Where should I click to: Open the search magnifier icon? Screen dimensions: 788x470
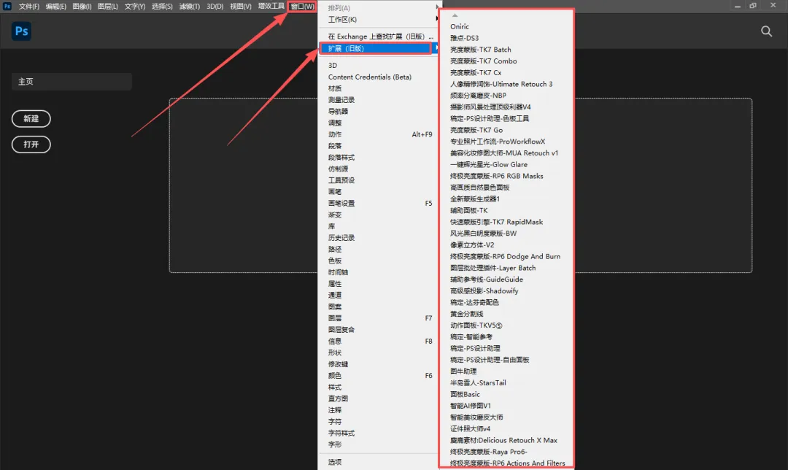[x=766, y=31]
